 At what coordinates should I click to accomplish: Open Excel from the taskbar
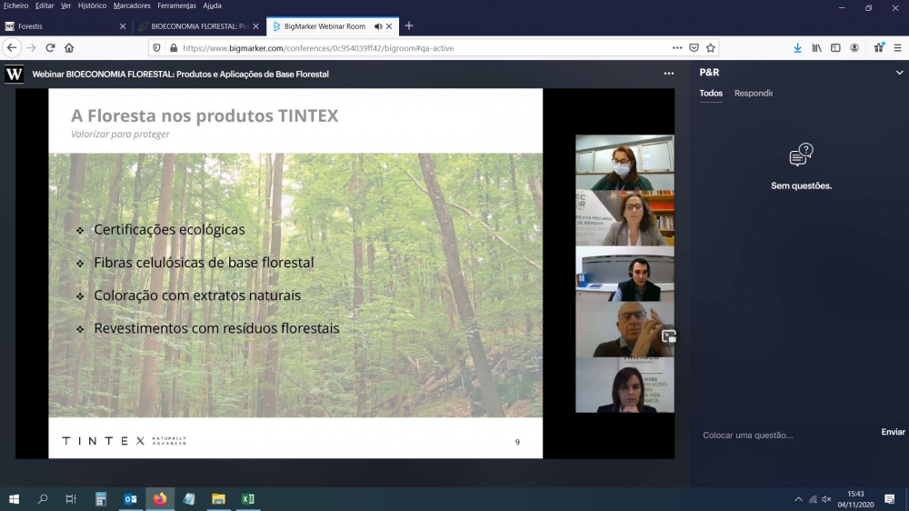click(x=248, y=499)
